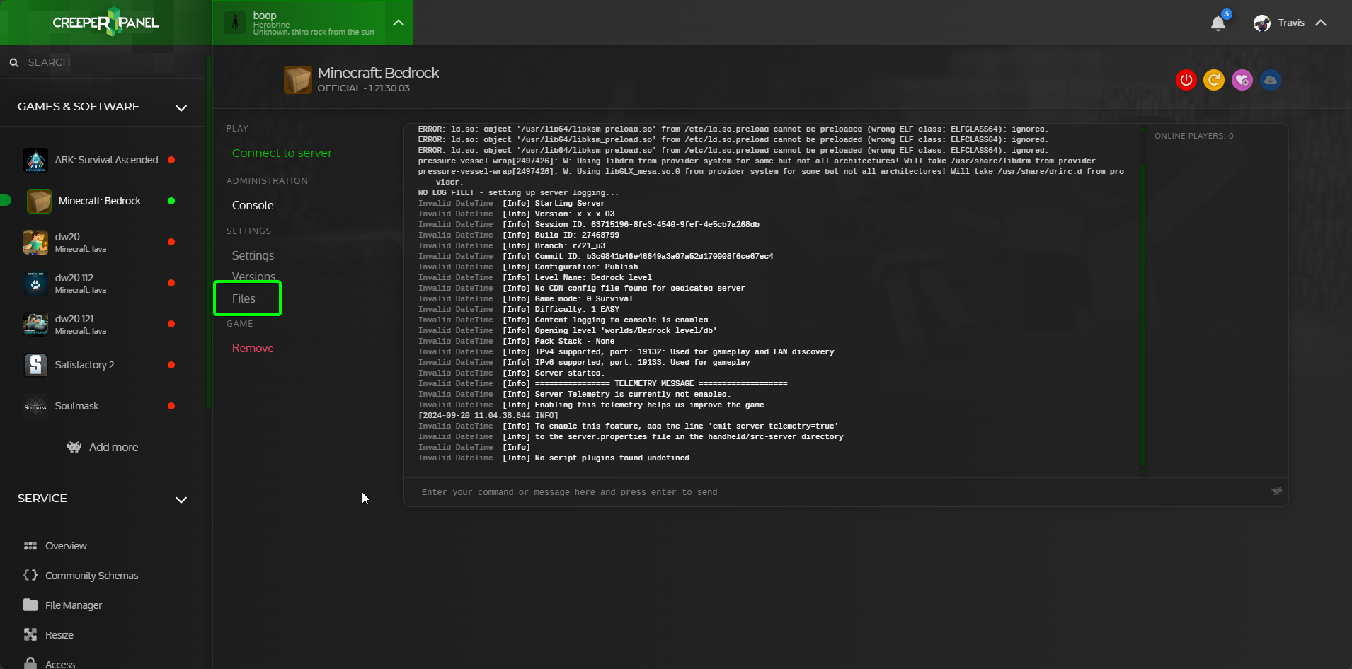The width and height of the screenshot is (1352, 669).
Task: Click the red power button icon
Action: pyautogui.click(x=1186, y=80)
